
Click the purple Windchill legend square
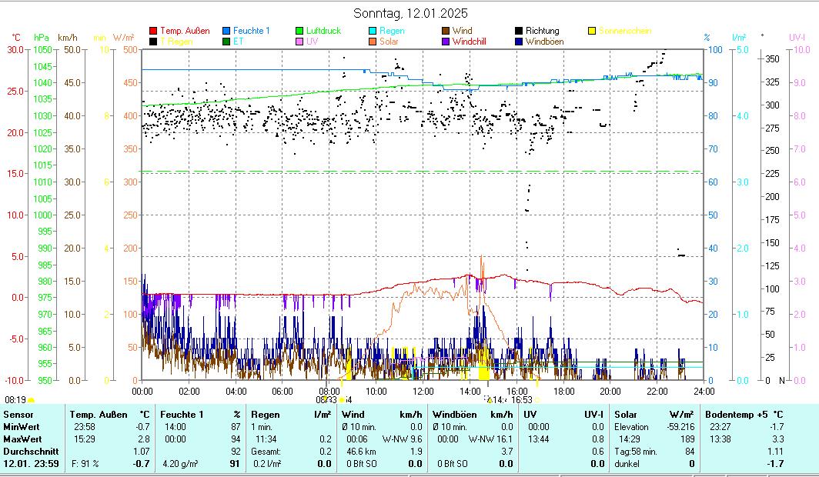446,42
